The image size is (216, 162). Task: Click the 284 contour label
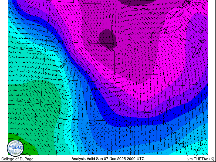click(x=89, y=123)
